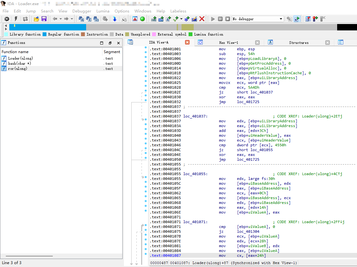Close the Functions panel

pos(118,43)
